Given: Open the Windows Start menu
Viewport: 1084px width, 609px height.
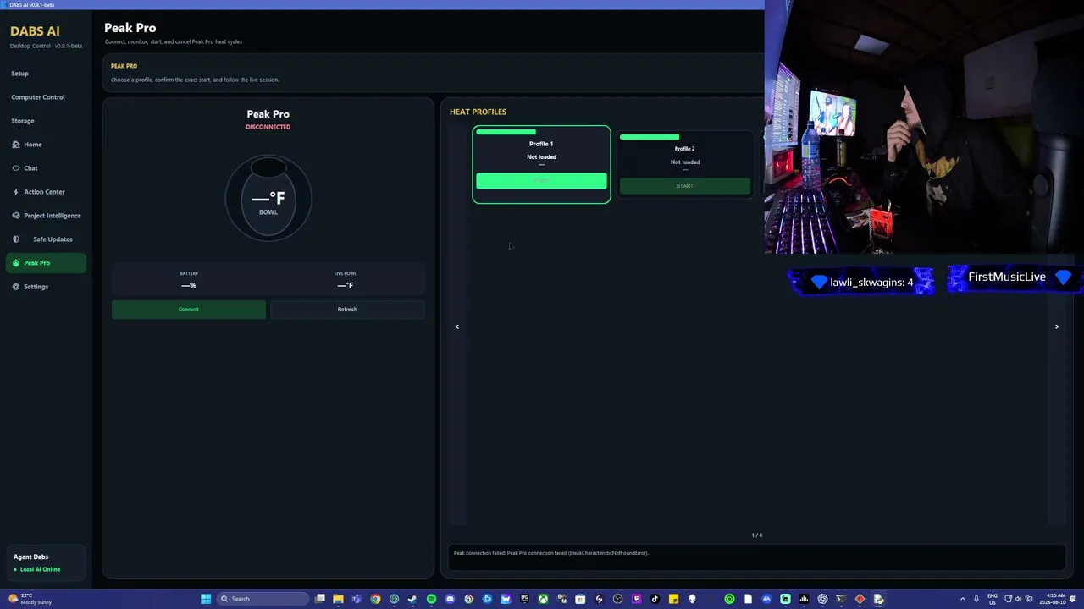Looking at the screenshot, I should (x=206, y=599).
